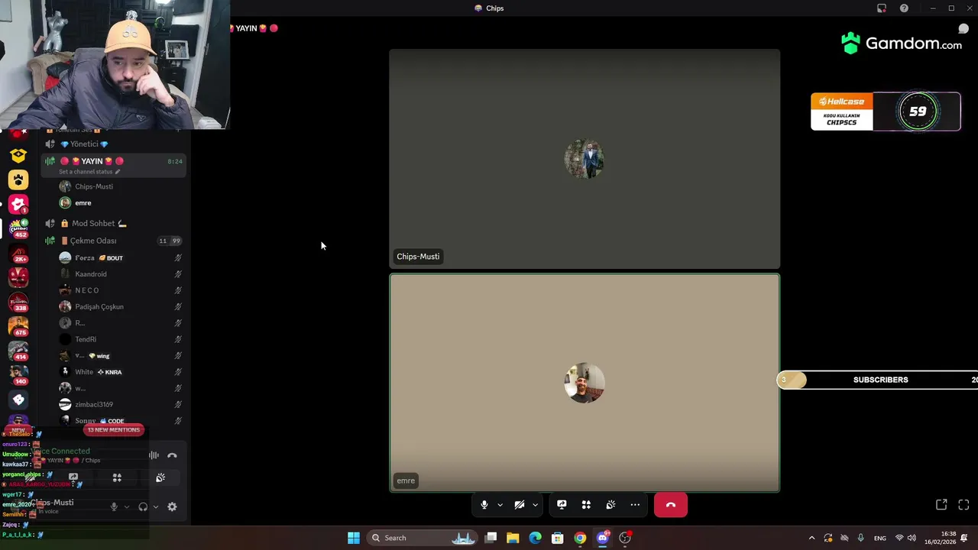Open OBS Studio from taskbar
The image size is (978, 550).
click(625, 538)
